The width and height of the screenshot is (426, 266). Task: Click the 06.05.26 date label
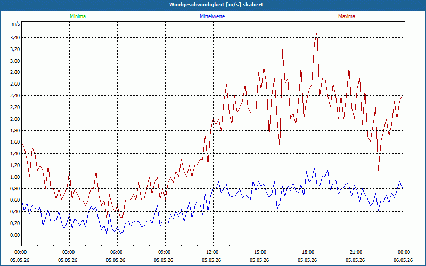coord(403,260)
